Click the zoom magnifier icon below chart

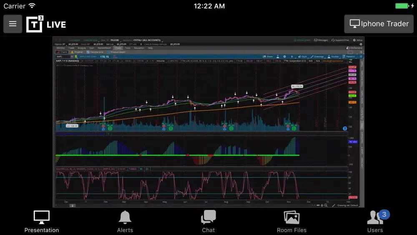point(326,205)
